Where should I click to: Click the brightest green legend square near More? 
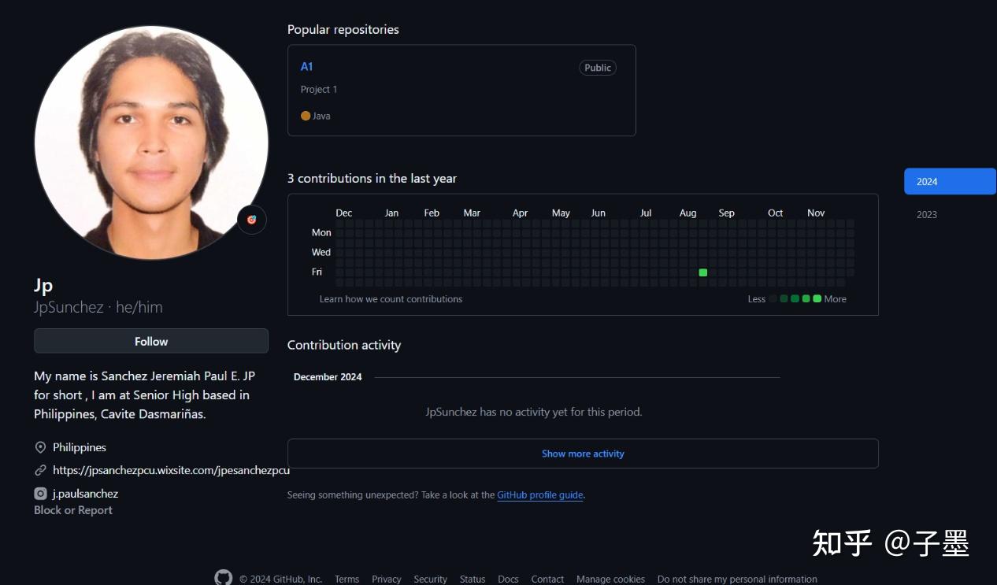pyautogui.click(x=817, y=298)
